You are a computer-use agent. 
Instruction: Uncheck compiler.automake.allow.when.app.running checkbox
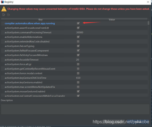pyautogui.click(x=78, y=23)
